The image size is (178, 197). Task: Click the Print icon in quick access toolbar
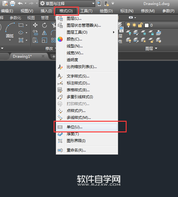click(x=13, y=3)
